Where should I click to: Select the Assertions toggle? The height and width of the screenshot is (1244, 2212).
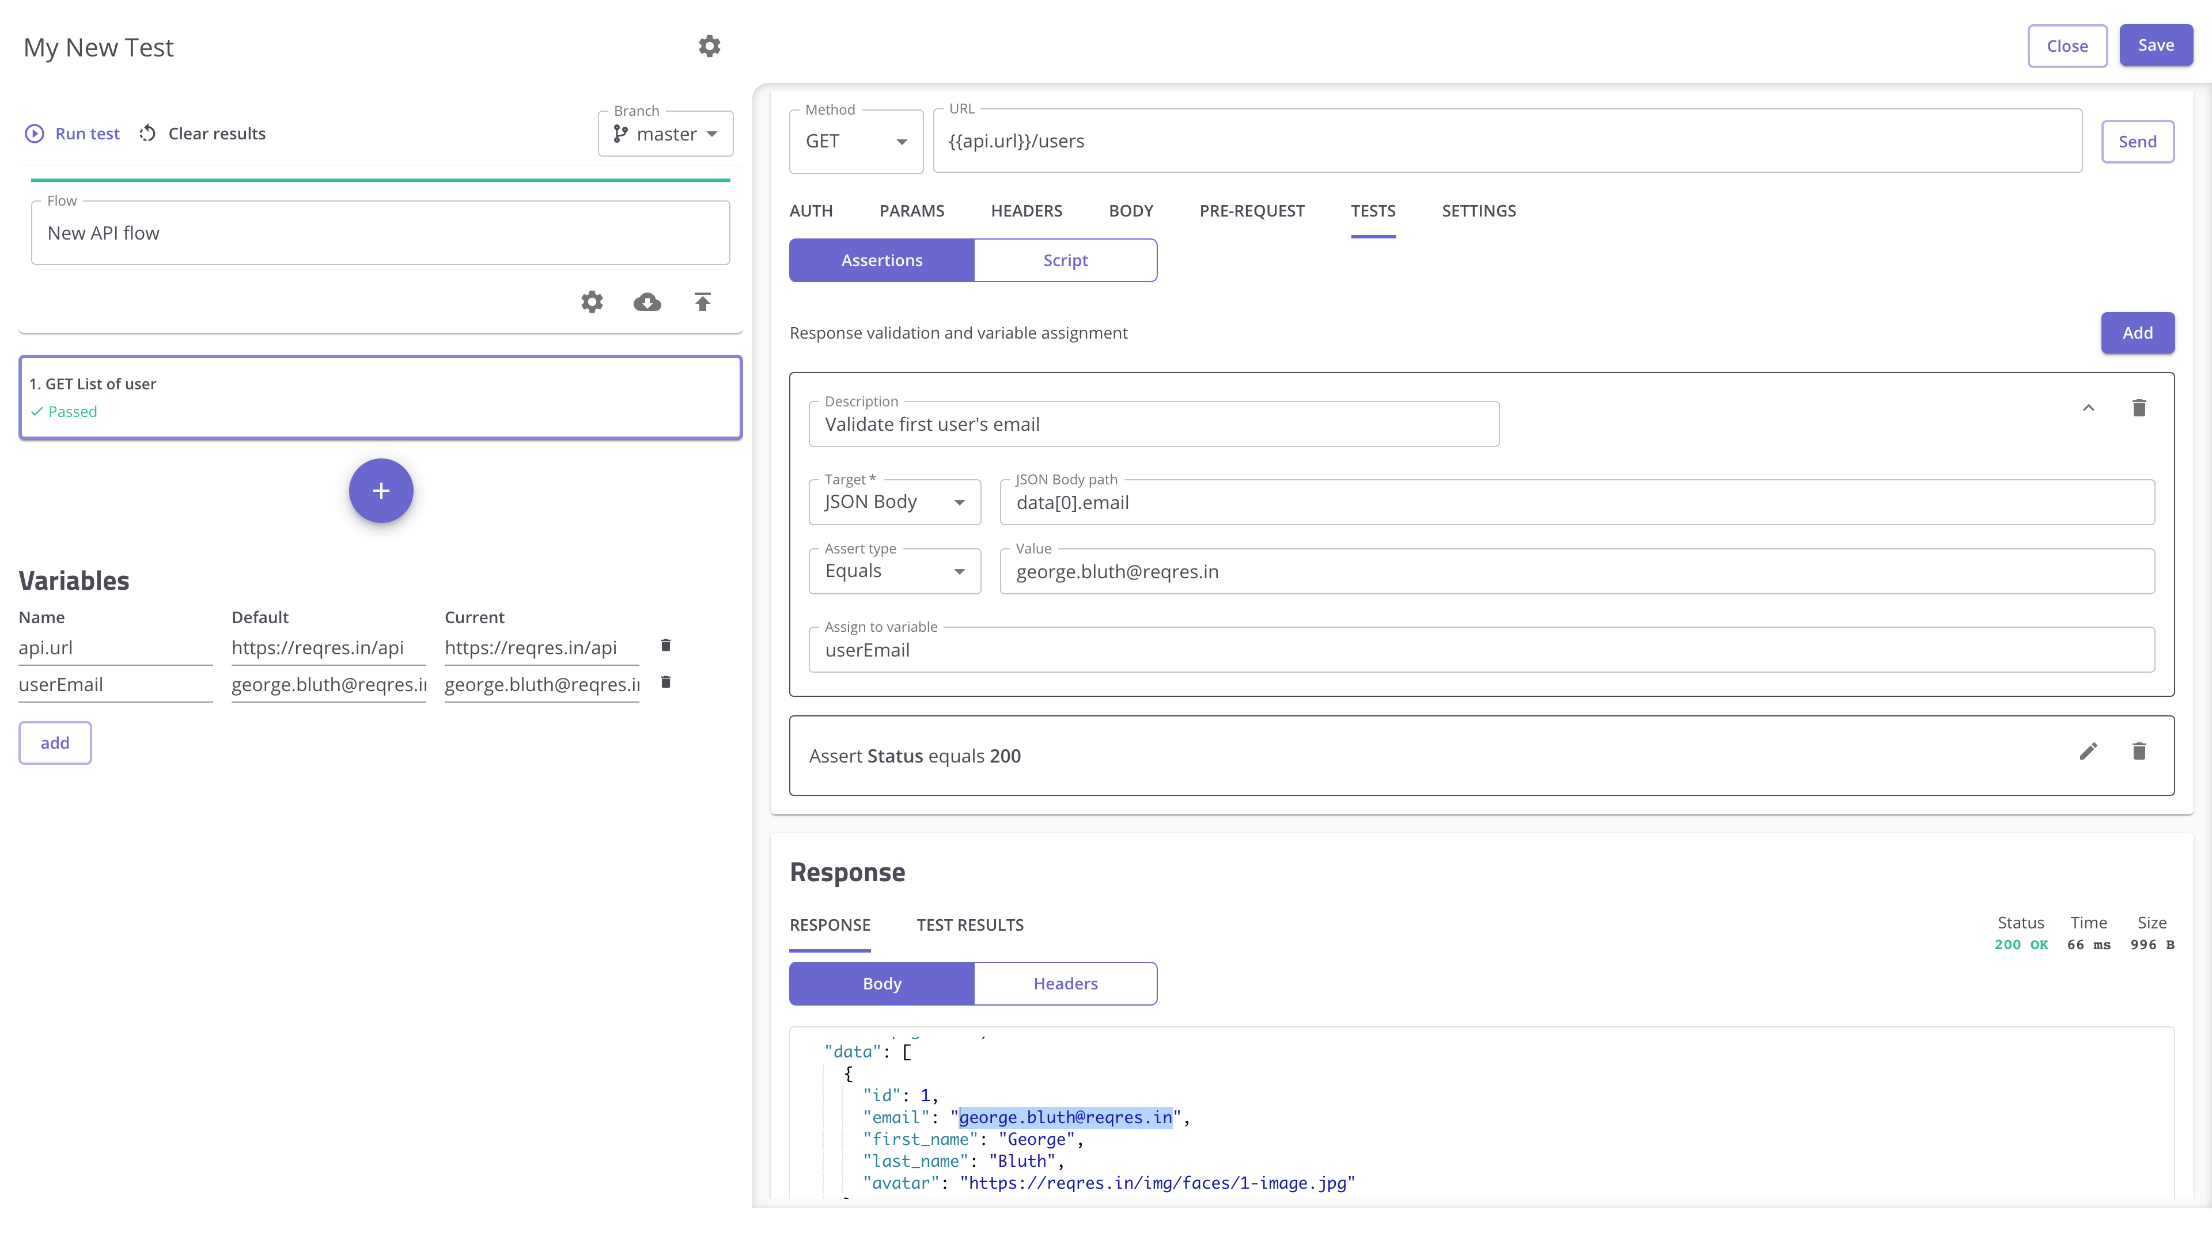pyautogui.click(x=882, y=260)
